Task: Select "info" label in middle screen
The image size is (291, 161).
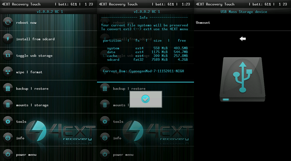Action: [x=117, y=138]
